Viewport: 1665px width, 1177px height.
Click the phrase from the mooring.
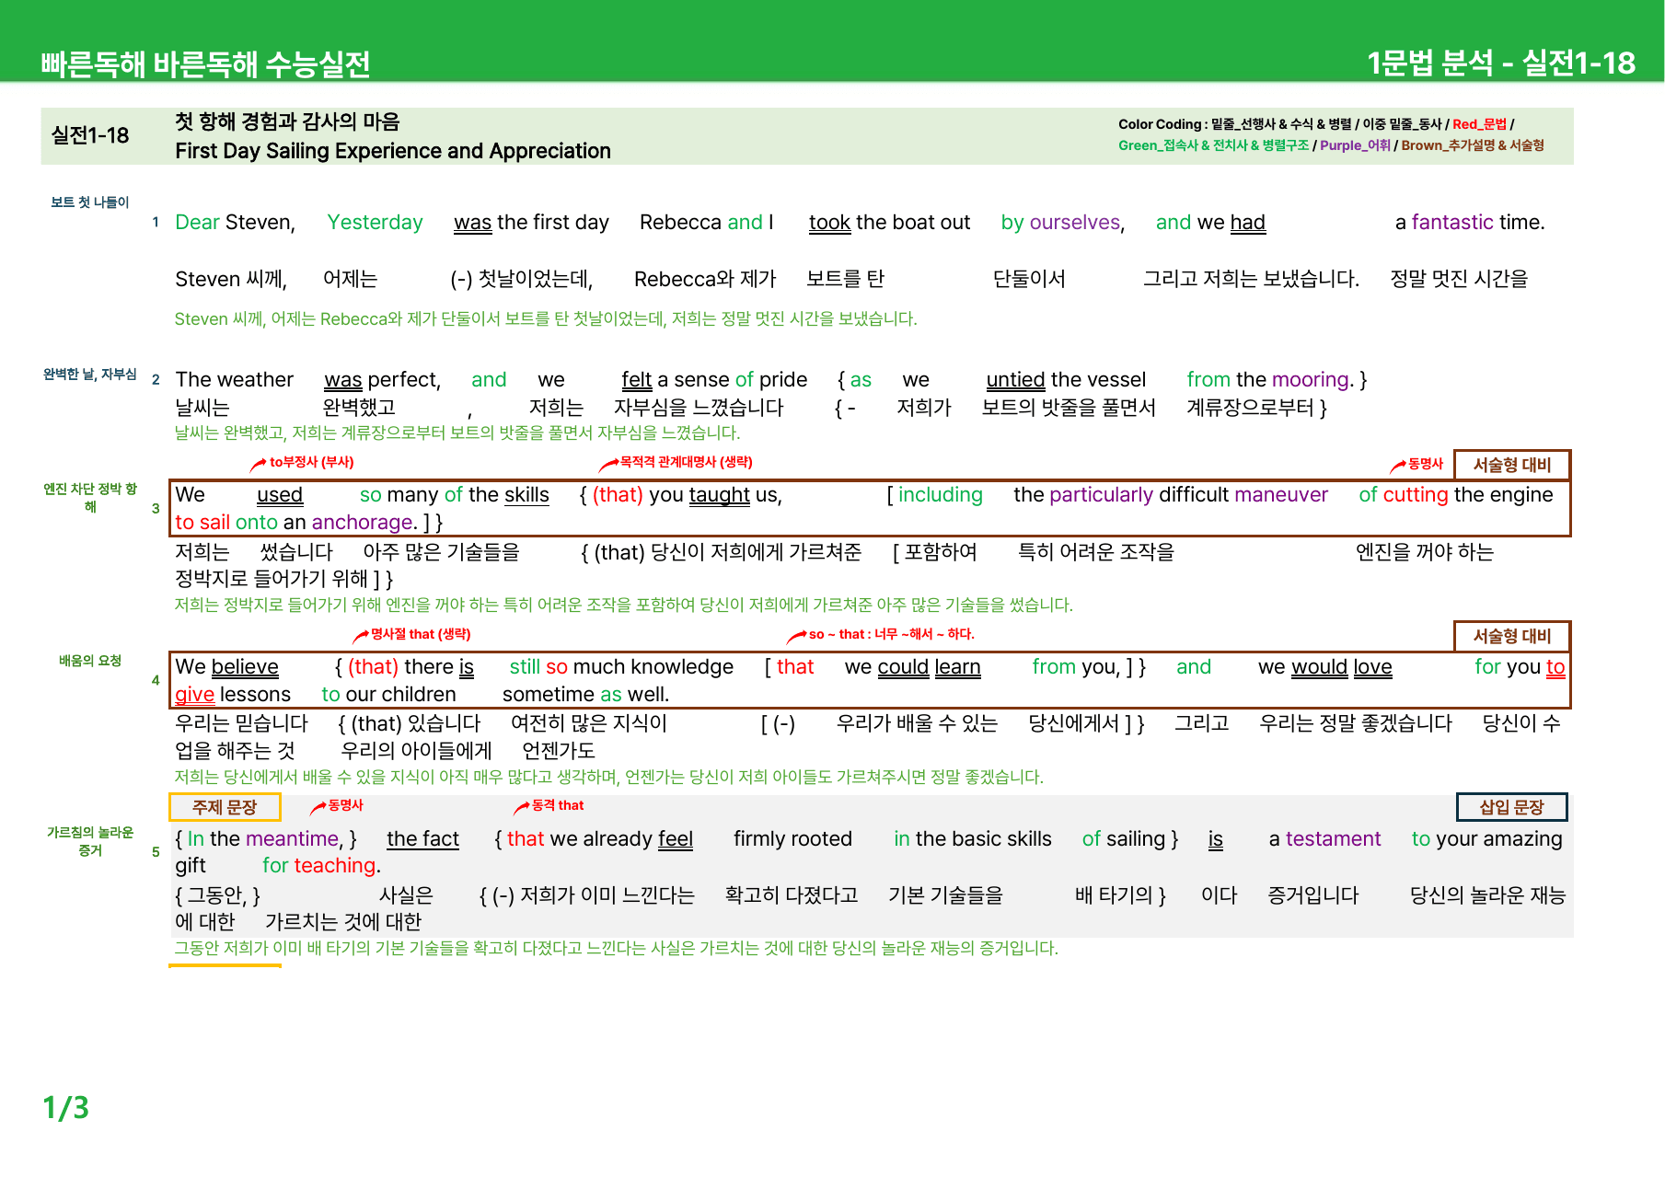[1269, 380]
